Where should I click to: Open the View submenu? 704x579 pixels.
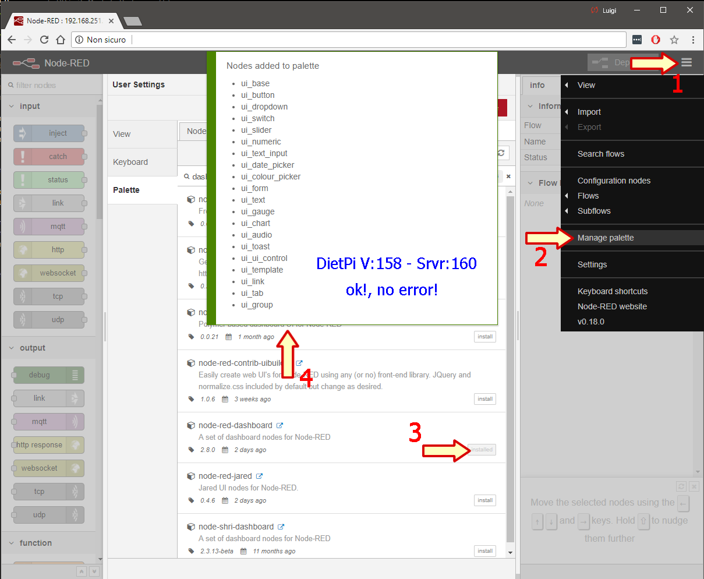[632, 85]
